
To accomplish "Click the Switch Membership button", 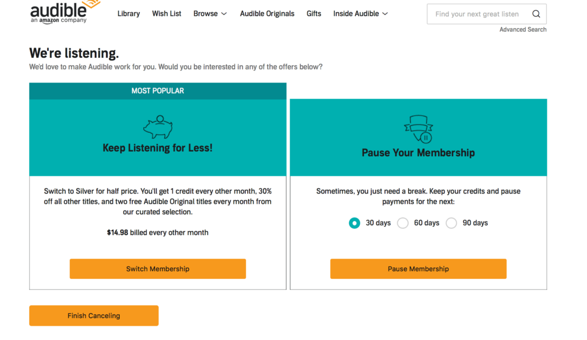I will pos(158,269).
